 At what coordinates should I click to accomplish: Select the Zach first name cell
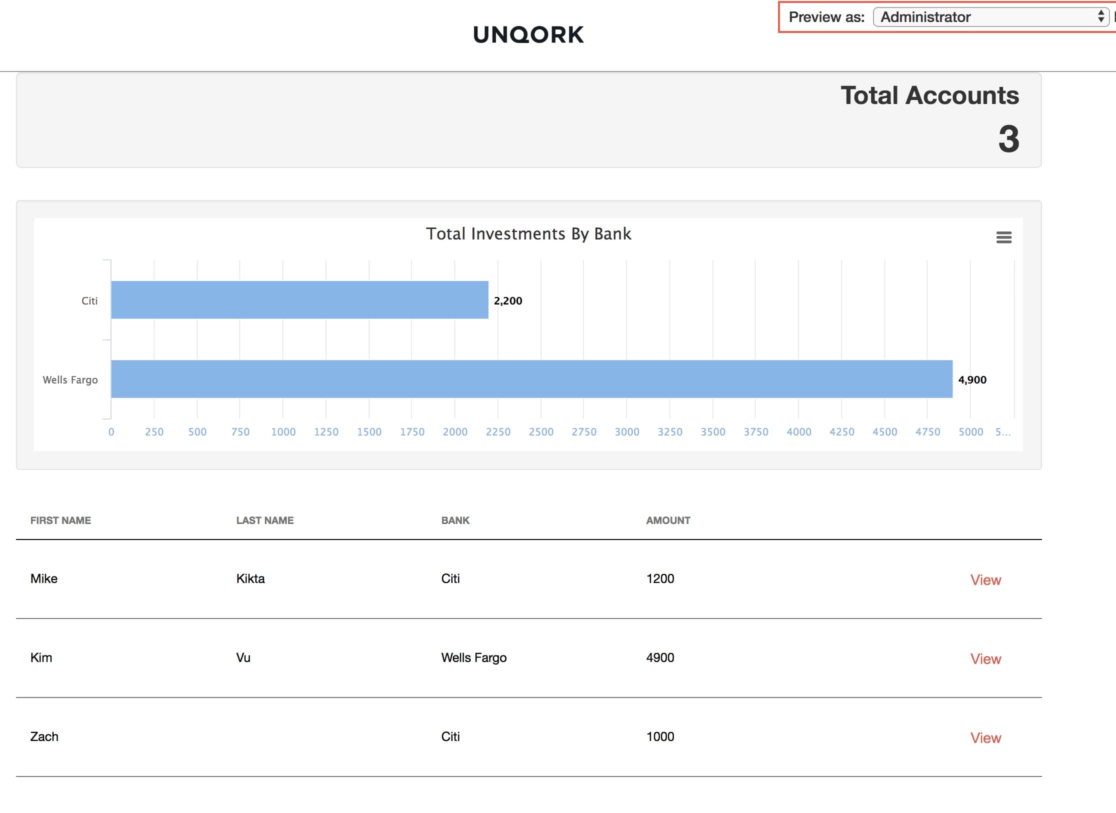pyautogui.click(x=44, y=736)
